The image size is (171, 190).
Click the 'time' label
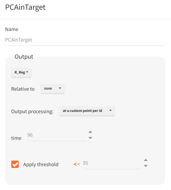coord(16,138)
